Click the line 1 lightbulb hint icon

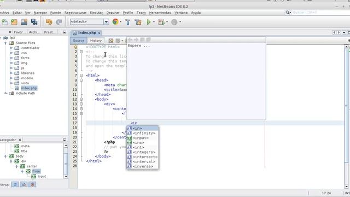coord(75,47)
